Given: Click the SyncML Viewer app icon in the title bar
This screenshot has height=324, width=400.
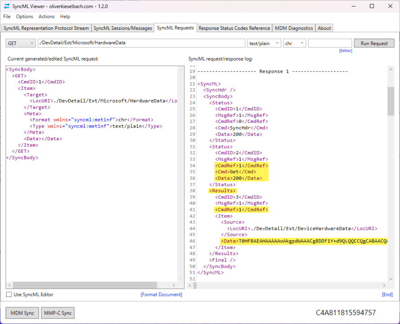Looking at the screenshot, I should (6, 6).
